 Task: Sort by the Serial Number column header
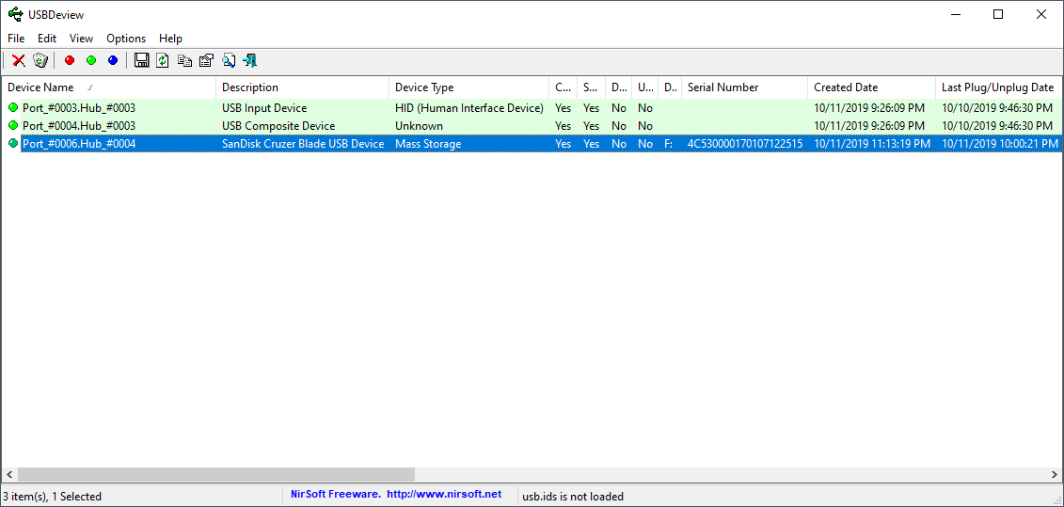(x=744, y=87)
